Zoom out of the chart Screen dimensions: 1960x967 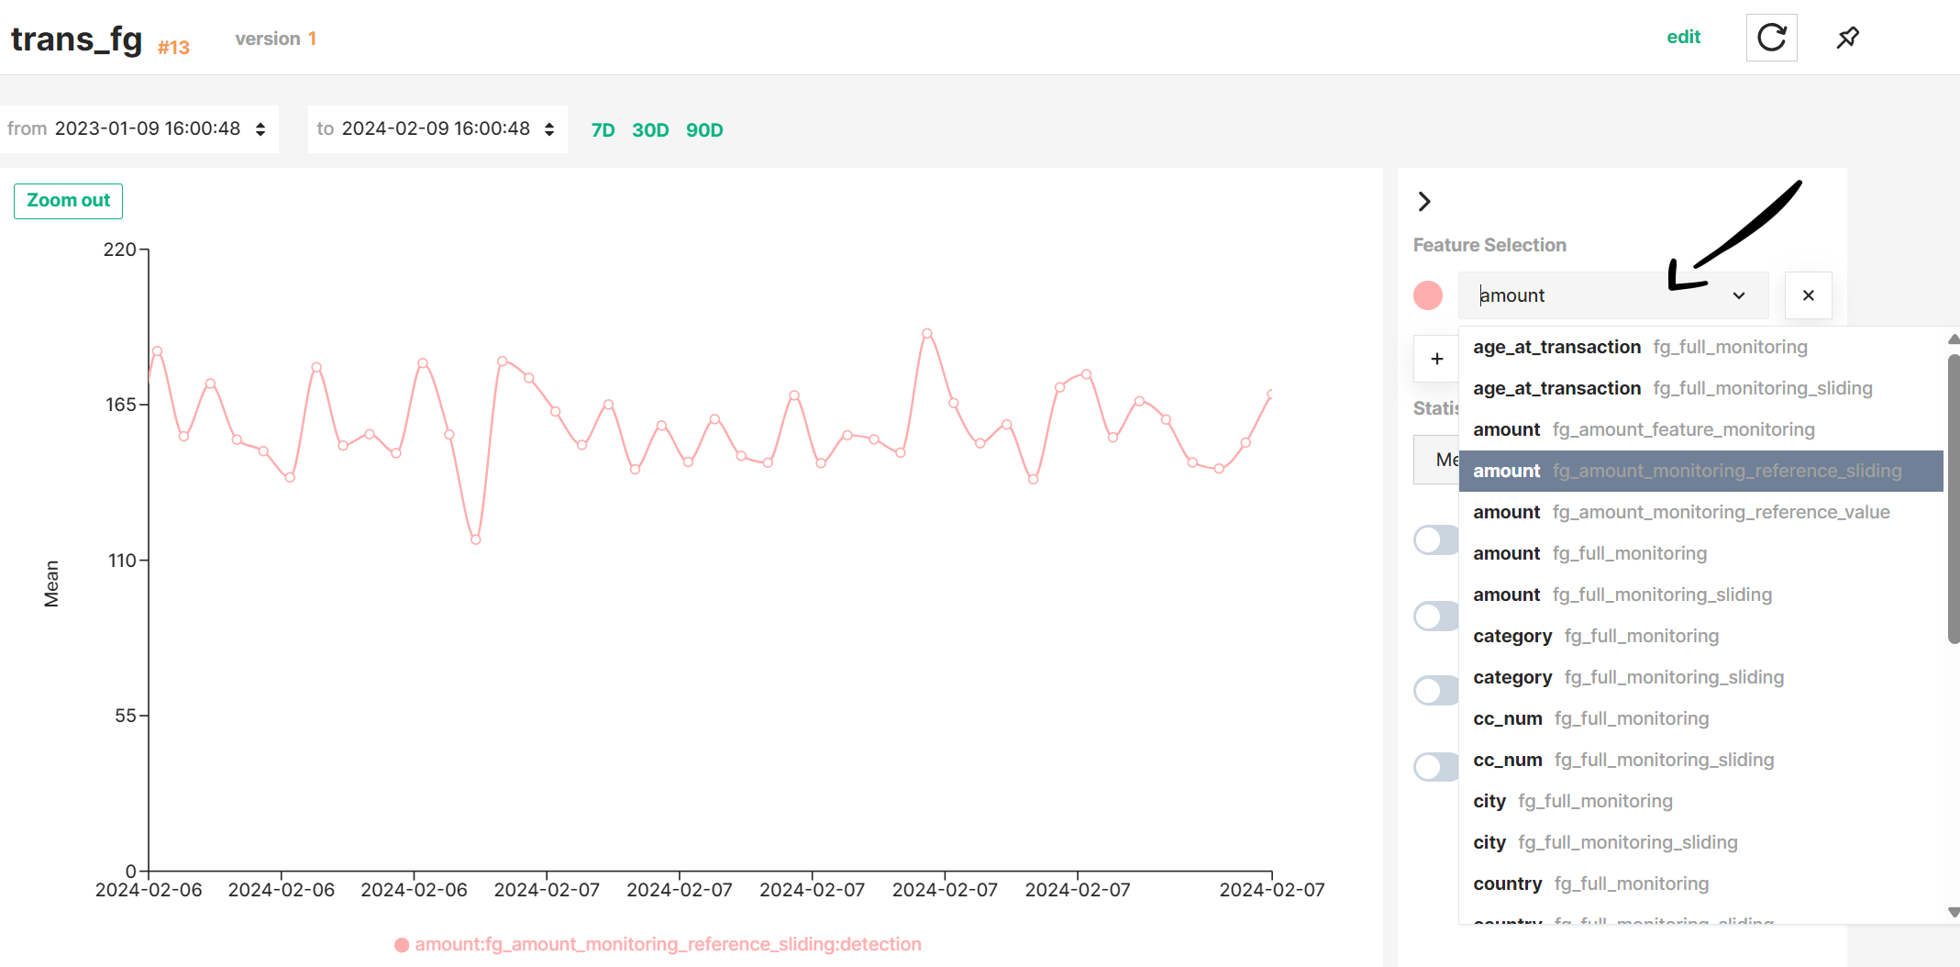(67, 200)
